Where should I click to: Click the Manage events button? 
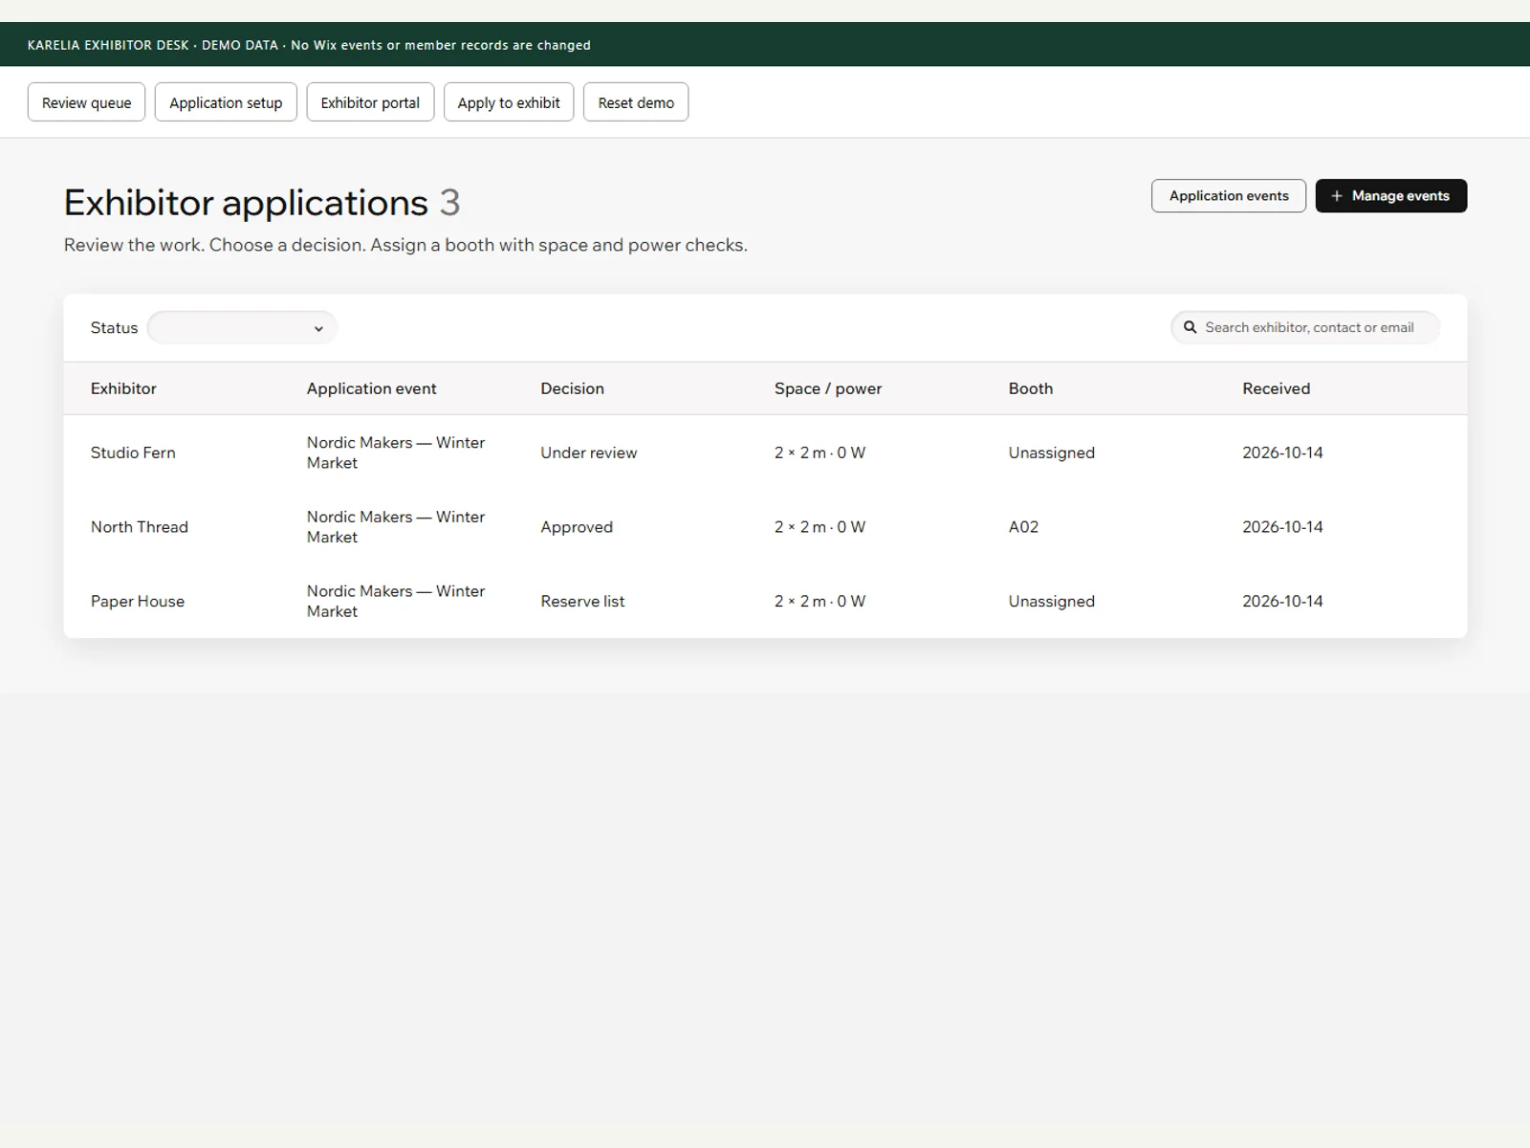[1391, 196]
